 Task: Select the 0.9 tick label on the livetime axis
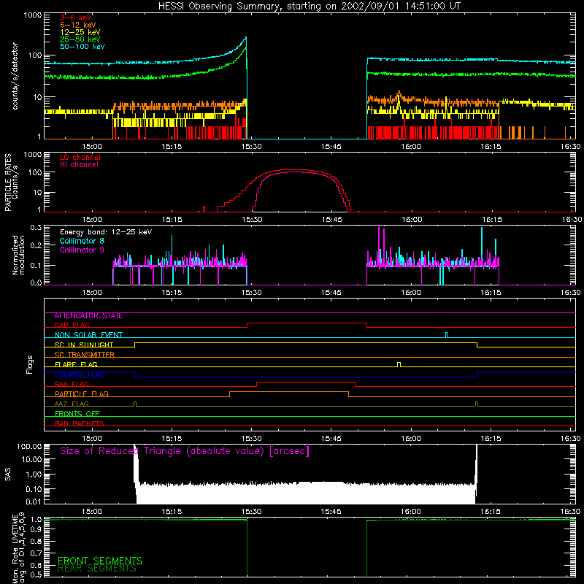36,529
